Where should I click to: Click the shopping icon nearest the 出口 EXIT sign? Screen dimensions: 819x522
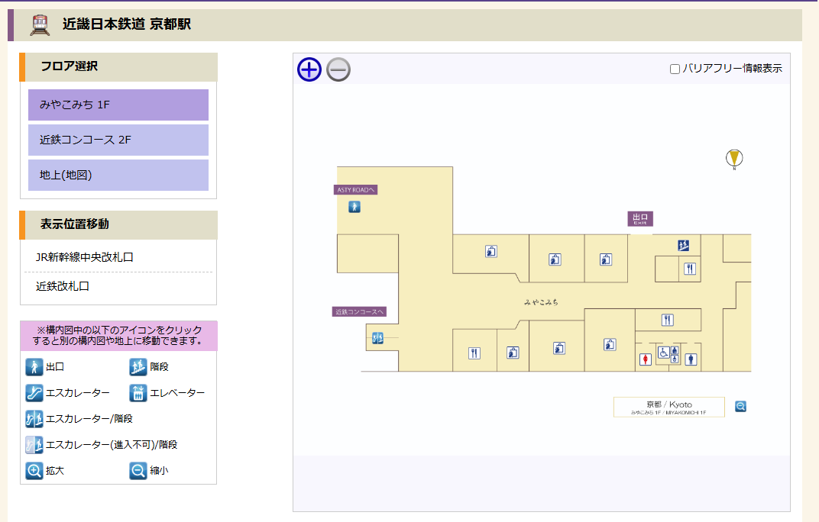tap(605, 259)
